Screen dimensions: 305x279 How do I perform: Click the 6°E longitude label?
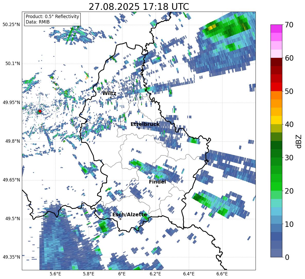(x=122, y=274)
